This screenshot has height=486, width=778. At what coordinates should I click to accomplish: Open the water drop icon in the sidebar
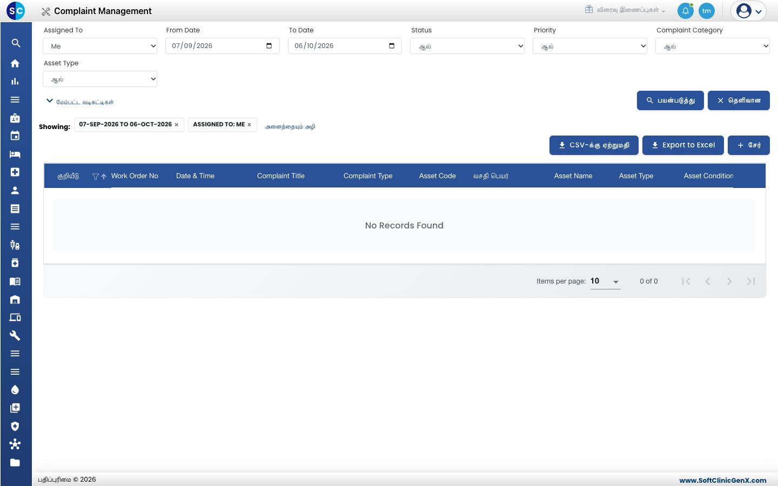point(15,390)
